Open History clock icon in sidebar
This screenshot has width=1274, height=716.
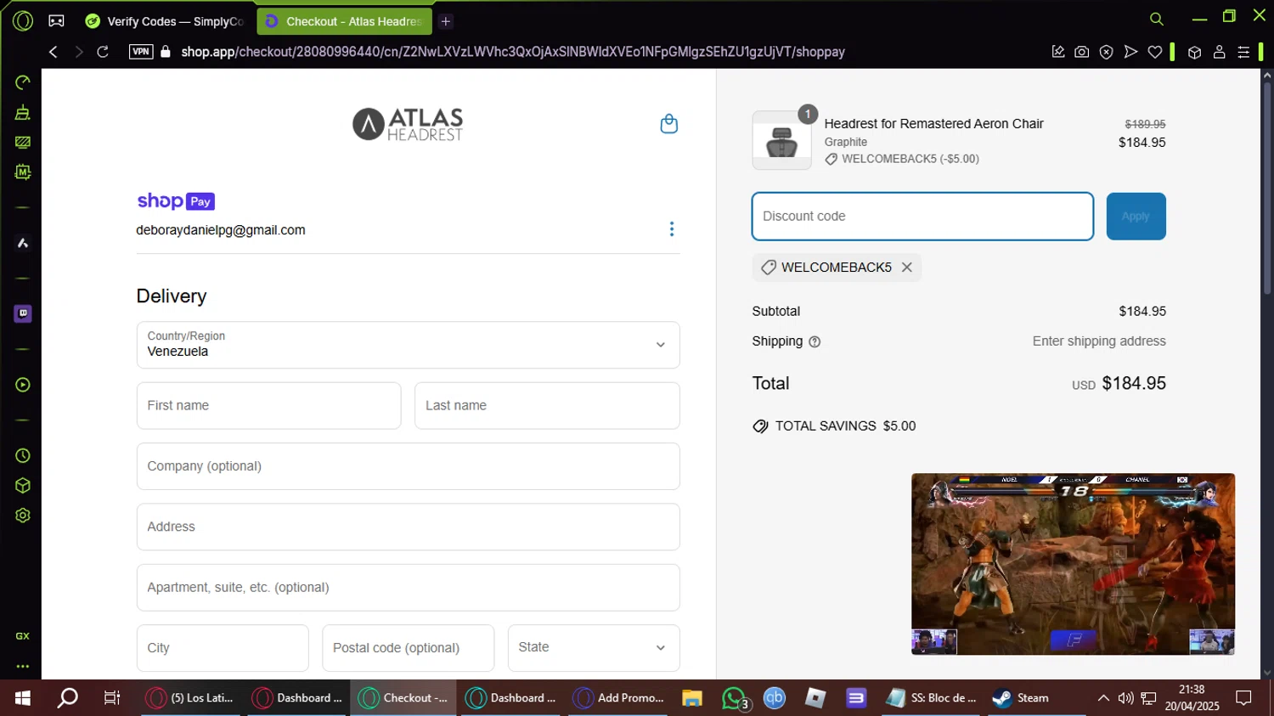point(23,456)
